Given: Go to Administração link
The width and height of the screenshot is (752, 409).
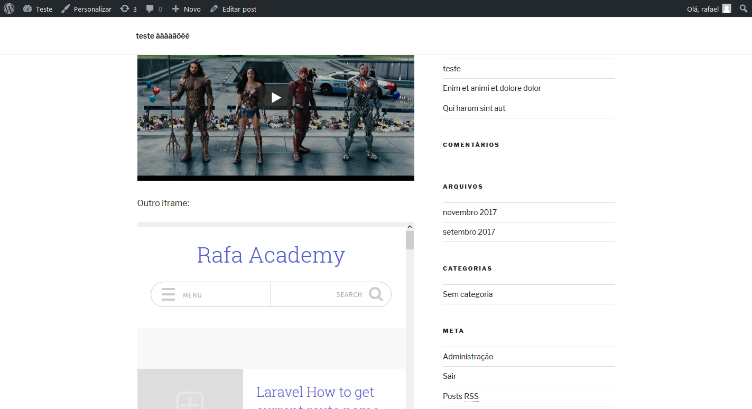Looking at the screenshot, I should pos(468,357).
